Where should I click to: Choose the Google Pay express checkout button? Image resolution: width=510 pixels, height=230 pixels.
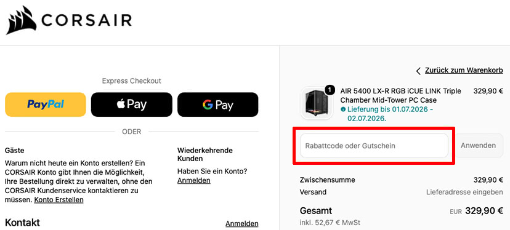218,105
